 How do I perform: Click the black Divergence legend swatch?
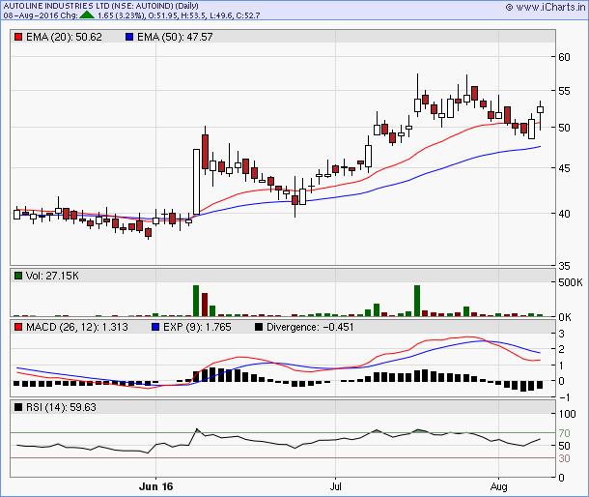tap(259, 327)
